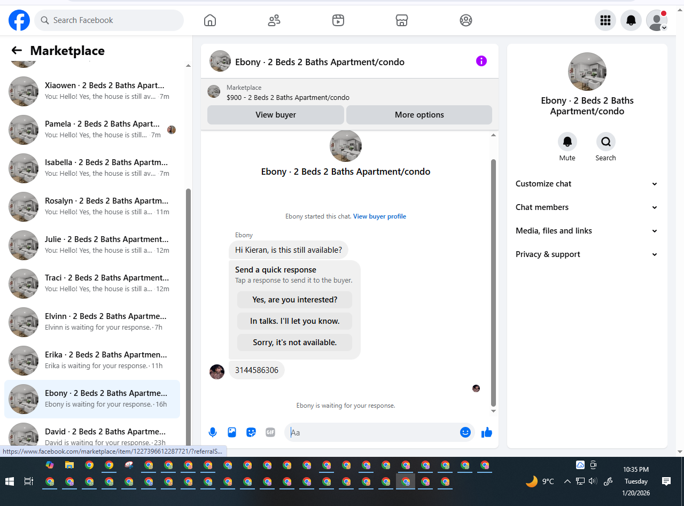
Task: Attach a photo with the image icon
Action: pos(232,432)
